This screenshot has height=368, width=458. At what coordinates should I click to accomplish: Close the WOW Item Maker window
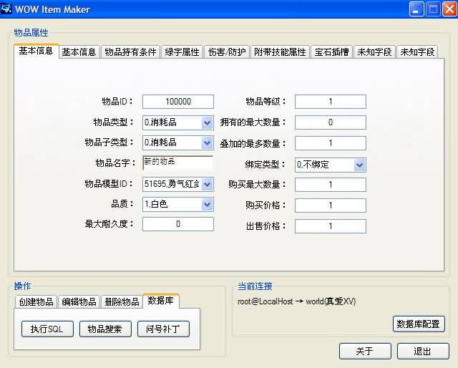click(x=449, y=9)
